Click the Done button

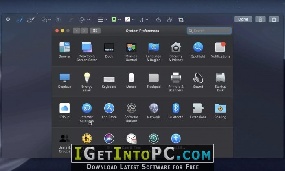point(243,19)
